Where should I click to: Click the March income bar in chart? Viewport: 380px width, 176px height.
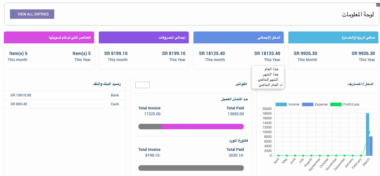pos(368,134)
